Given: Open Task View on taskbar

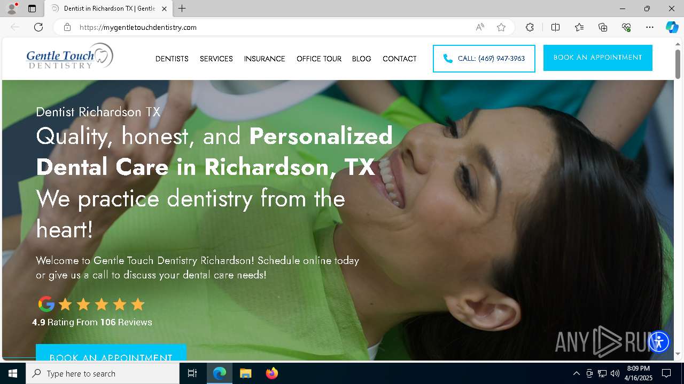Looking at the screenshot, I should 192,373.
